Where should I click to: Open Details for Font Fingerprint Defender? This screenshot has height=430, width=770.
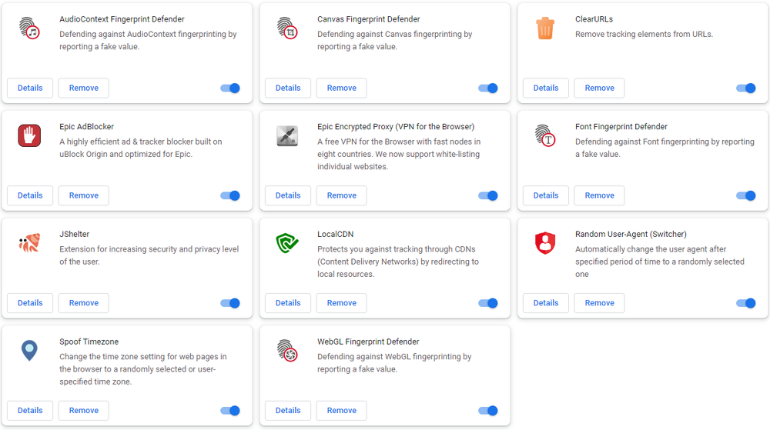click(x=546, y=195)
